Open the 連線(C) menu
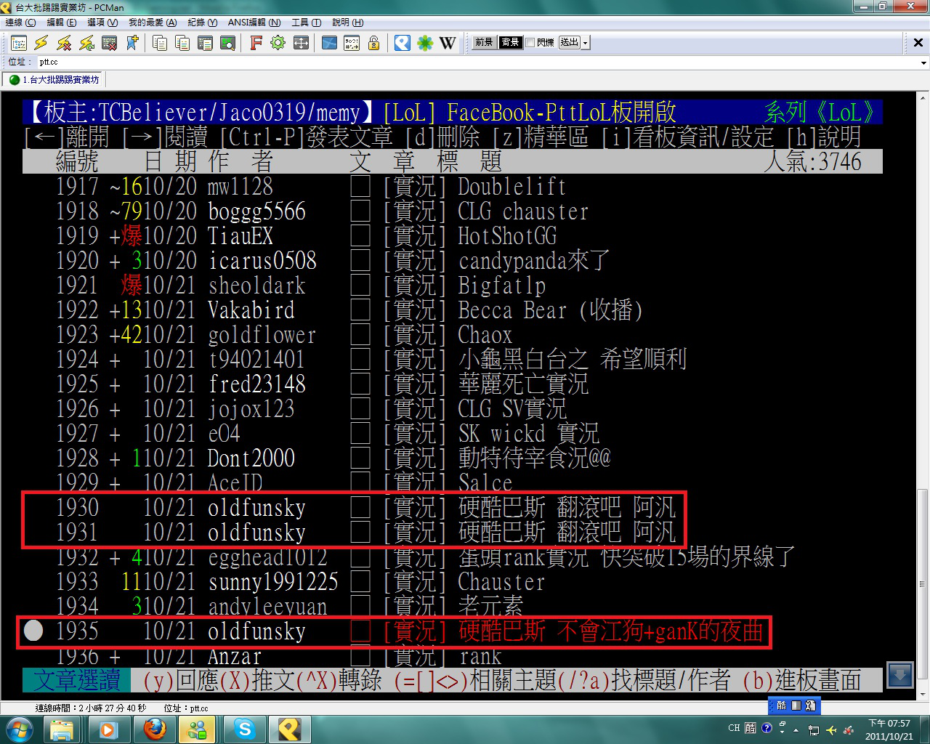The height and width of the screenshot is (744, 930). [x=20, y=23]
